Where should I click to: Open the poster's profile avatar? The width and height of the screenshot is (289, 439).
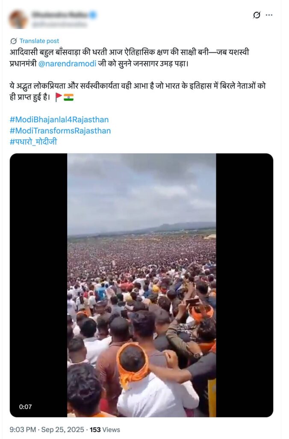tap(18, 19)
